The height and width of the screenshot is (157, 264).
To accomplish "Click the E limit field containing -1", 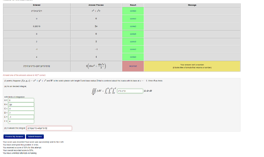I will [21, 117].
